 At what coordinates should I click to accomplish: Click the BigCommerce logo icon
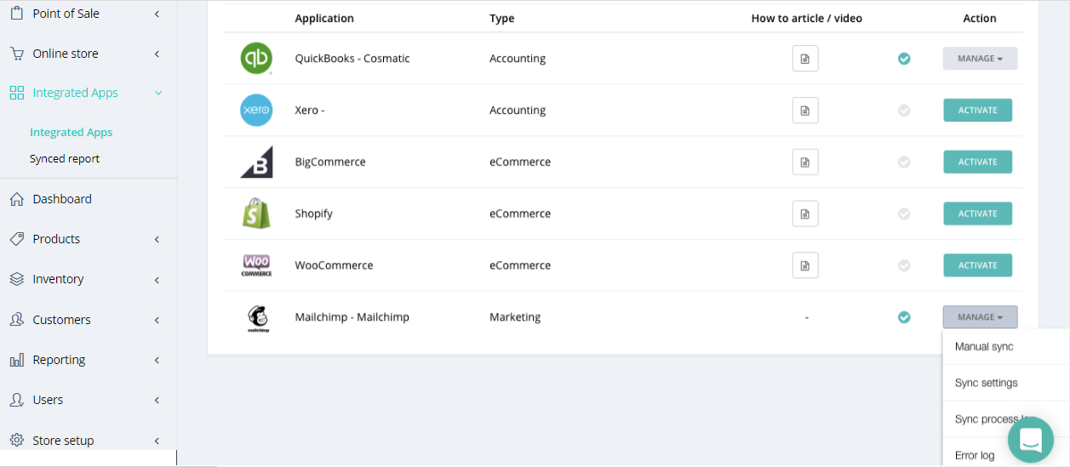(256, 162)
